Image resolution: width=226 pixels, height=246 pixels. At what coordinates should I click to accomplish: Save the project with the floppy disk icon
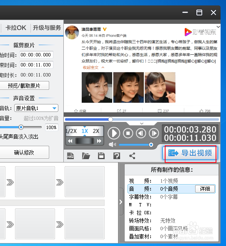[101, 156]
